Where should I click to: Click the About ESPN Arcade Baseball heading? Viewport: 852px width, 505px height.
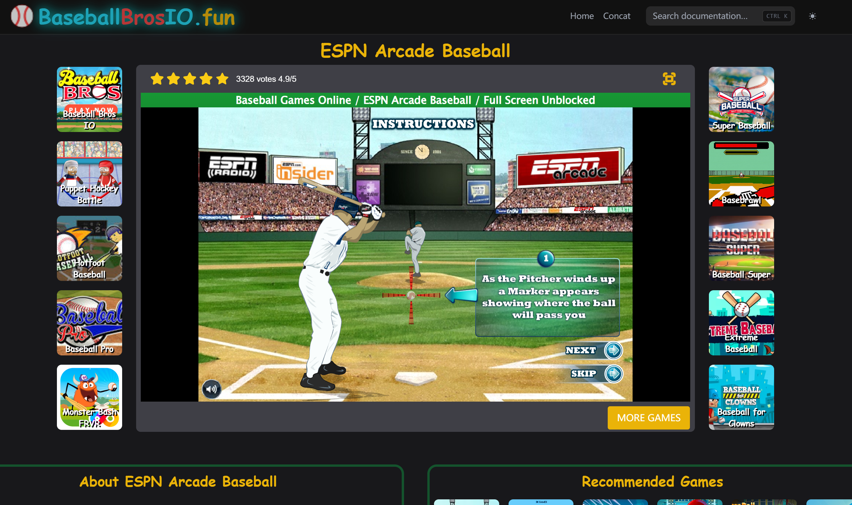point(178,481)
